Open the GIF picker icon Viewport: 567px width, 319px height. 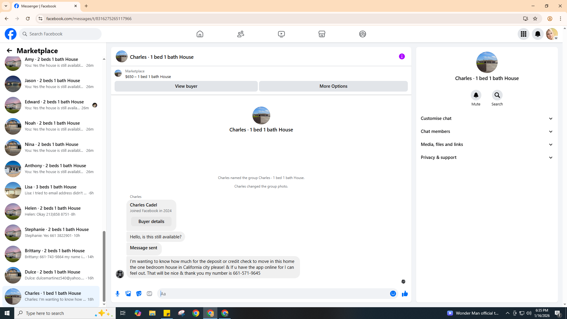tap(149, 294)
